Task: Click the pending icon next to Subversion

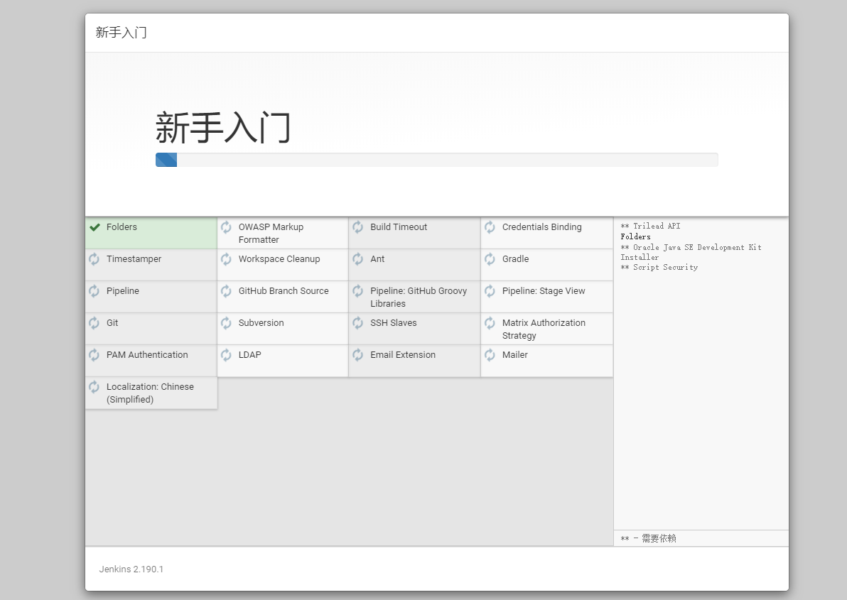Action: click(226, 323)
